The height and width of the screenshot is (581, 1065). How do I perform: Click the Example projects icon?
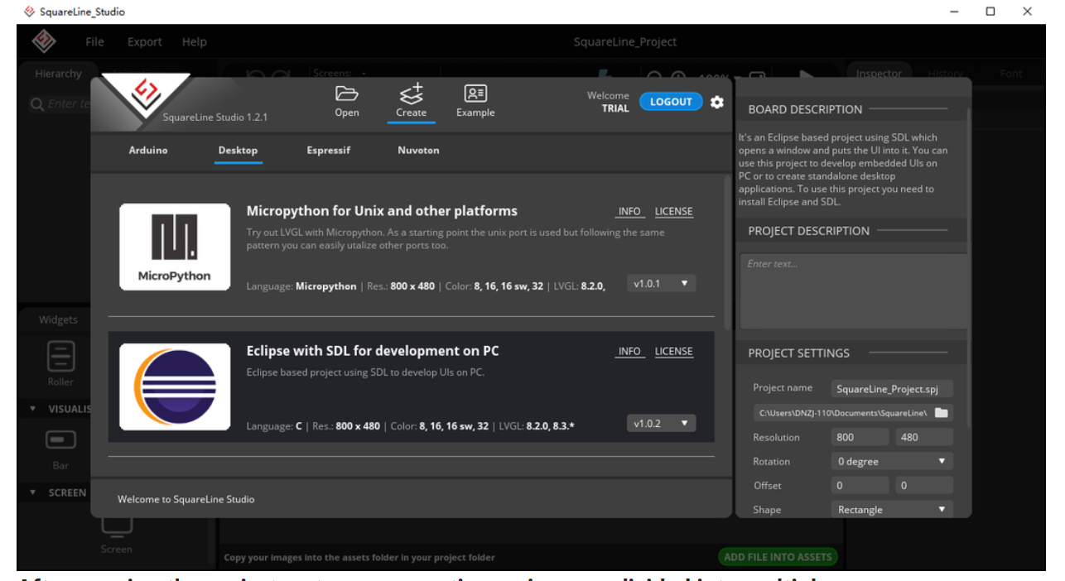pos(475,94)
